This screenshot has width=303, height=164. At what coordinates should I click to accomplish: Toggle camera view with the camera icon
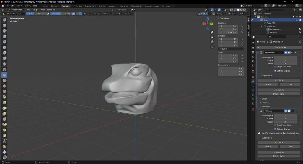coord(212,42)
